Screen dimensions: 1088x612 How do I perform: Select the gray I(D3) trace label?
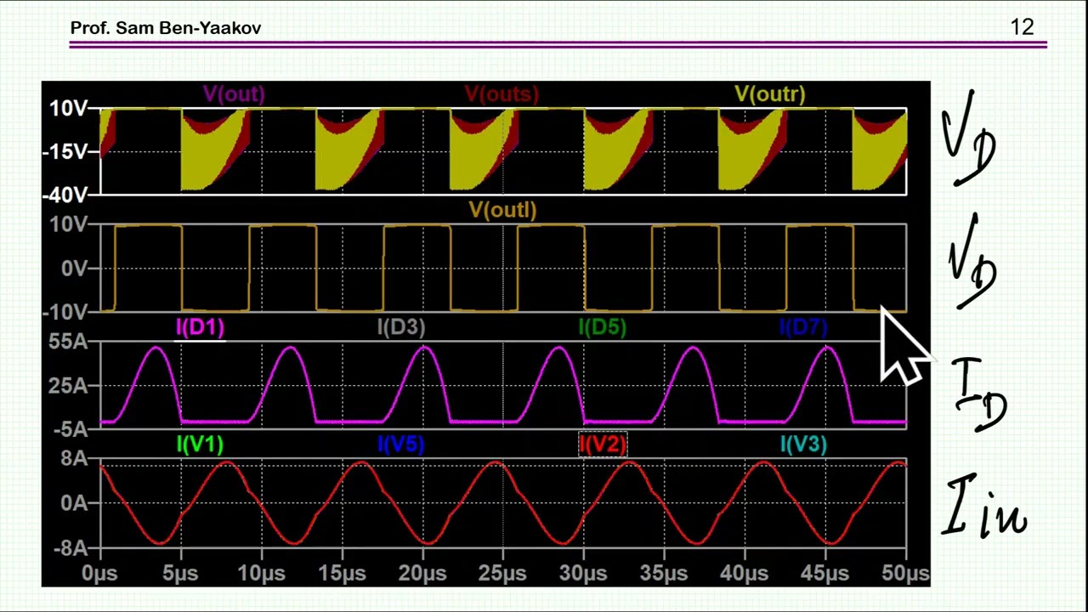pos(401,327)
